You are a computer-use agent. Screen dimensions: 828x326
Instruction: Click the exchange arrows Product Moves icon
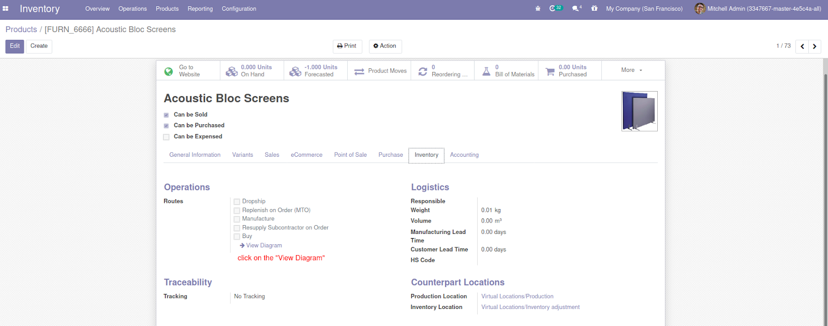(x=359, y=72)
